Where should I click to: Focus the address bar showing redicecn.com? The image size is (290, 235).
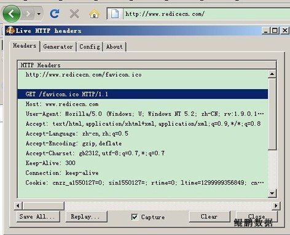[206, 14]
